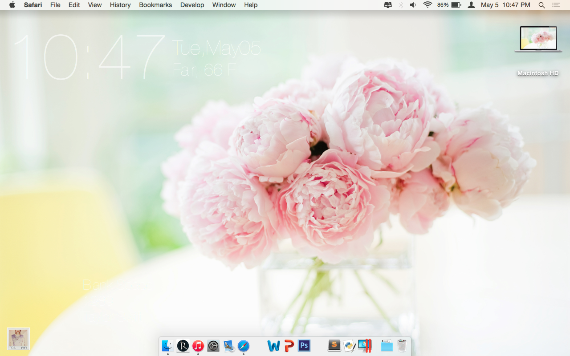Click the album art thumbnail on desktop
Viewport: 570px width, 356px height.
[19, 339]
